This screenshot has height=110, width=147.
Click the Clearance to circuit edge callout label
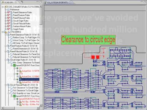click(x=89, y=40)
